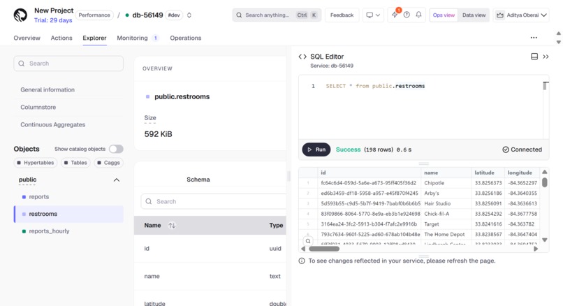Click the SQL Editor code brackets icon

point(302,57)
